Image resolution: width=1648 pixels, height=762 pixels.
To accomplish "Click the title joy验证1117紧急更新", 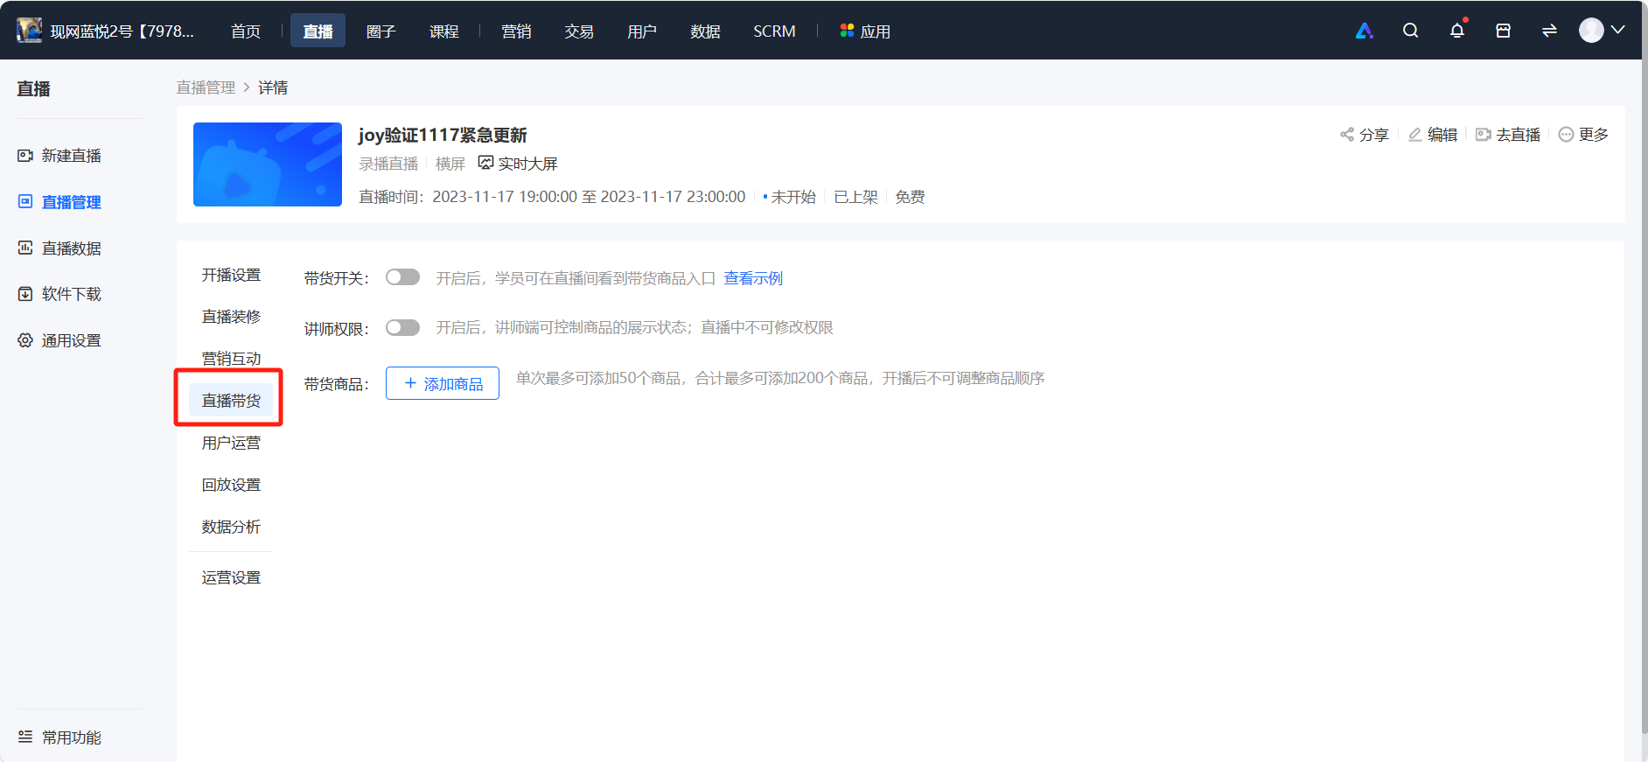I will tap(443, 135).
